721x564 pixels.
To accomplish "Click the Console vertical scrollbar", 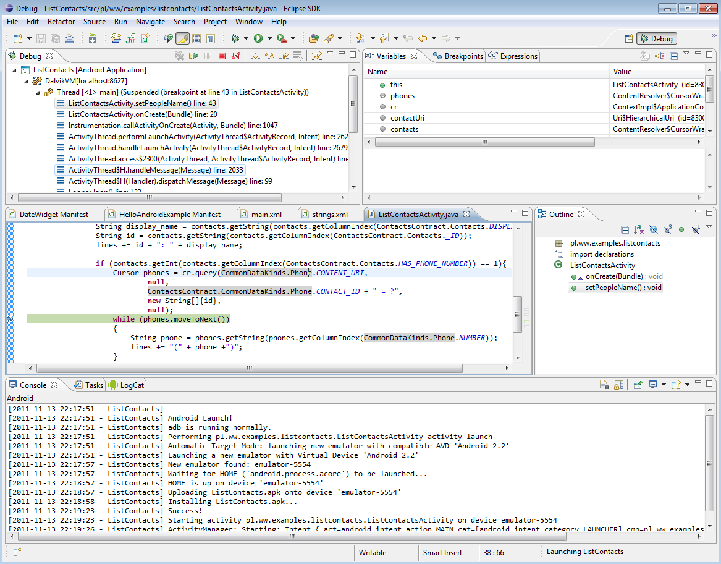I will pyautogui.click(x=709, y=463).
